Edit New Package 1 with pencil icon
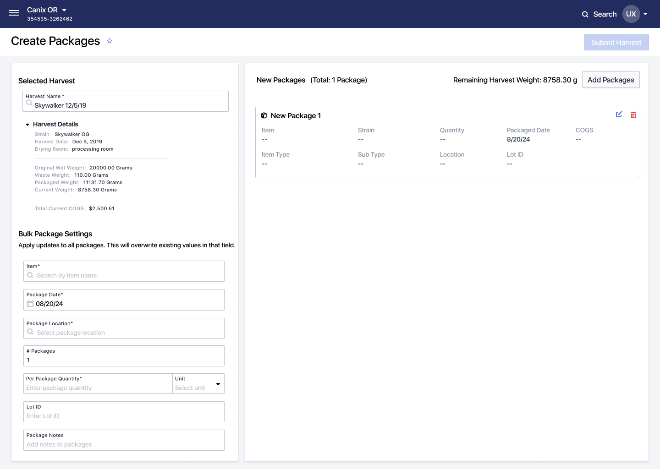Viewport: 660px width, 469px height. (x=619, y=115)
